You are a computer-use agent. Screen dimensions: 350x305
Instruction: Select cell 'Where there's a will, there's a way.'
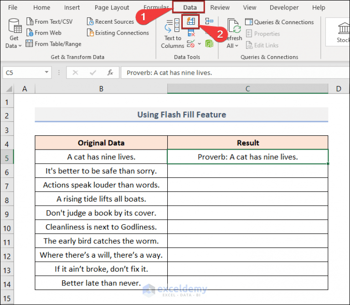coord(101,255)
